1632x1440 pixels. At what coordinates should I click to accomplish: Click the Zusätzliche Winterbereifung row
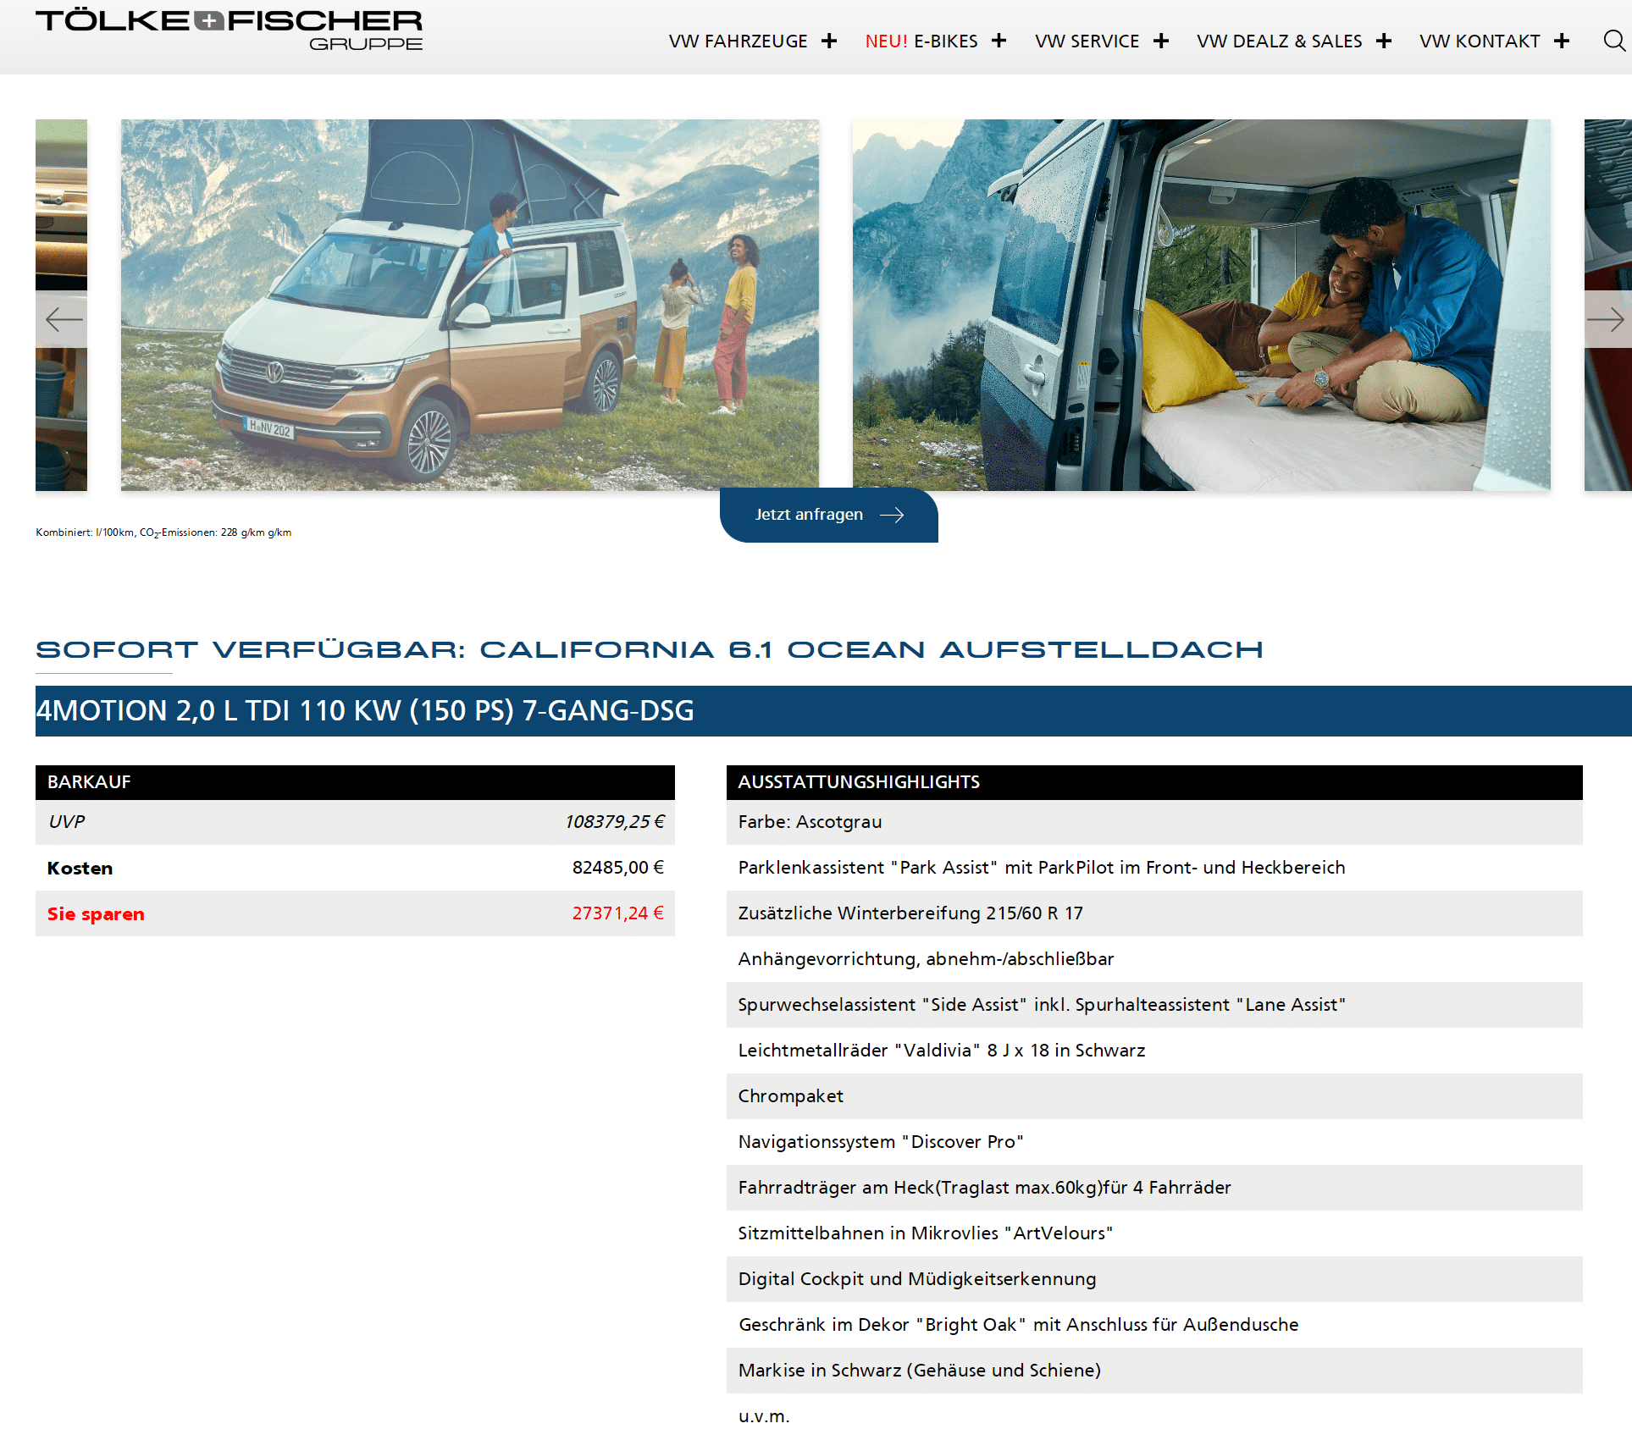(x=1154, y=913)
